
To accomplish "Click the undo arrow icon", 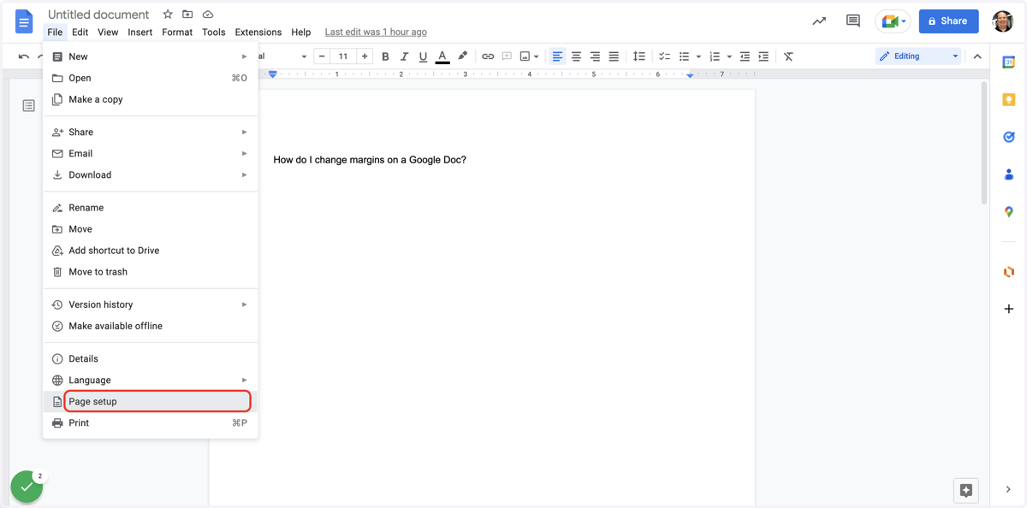I will coord(24,56).
